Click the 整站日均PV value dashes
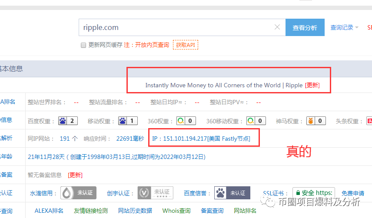The image size is (372, 218). [259, 102]
